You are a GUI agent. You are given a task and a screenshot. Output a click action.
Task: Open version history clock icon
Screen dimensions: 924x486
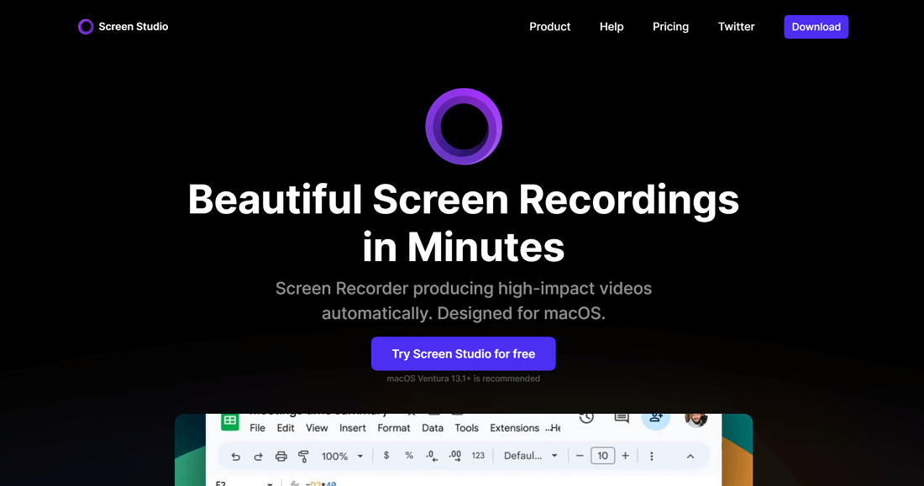point(586,418)
